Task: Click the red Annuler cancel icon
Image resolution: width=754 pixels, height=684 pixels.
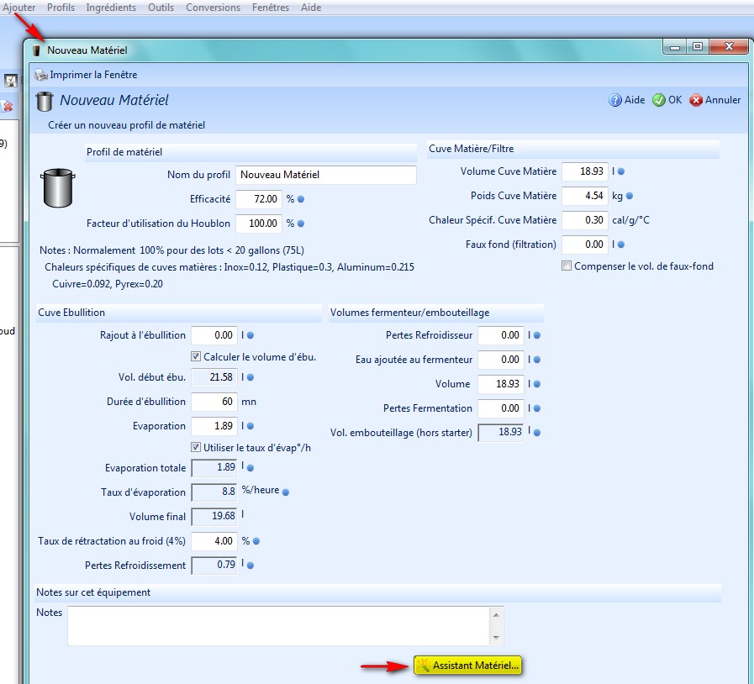Action: pyautogui.click(x=696, y=100)
